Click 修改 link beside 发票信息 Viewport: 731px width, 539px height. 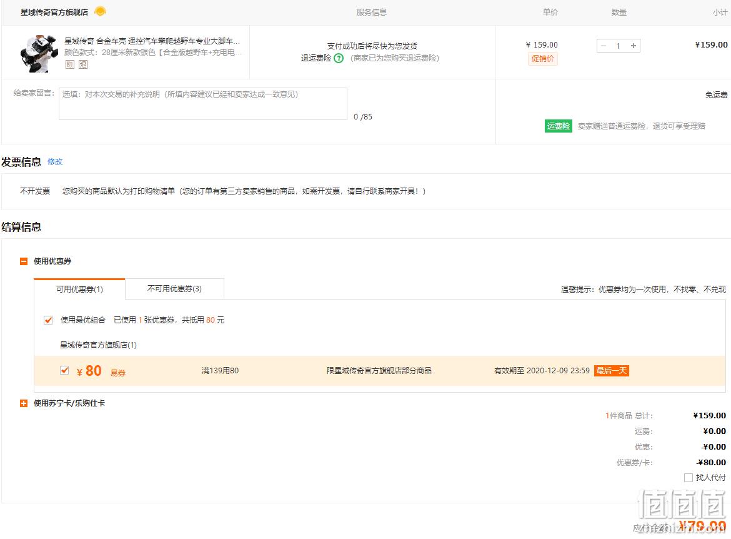tap(55, 161)
